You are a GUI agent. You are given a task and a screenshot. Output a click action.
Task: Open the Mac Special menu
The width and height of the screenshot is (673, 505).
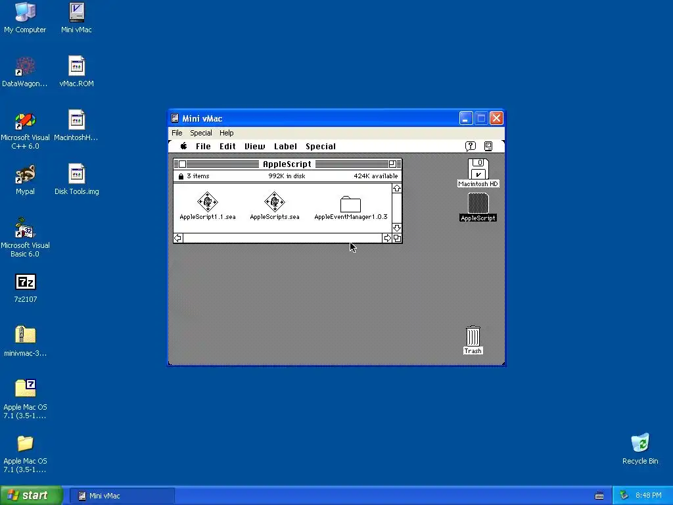pyautogui.click(x=321, y=147)
